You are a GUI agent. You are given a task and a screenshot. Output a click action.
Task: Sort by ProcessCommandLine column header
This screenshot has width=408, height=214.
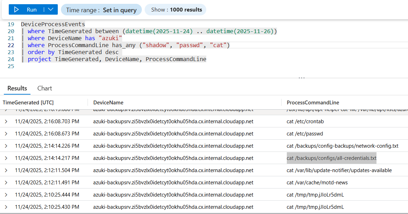[313, 102]
